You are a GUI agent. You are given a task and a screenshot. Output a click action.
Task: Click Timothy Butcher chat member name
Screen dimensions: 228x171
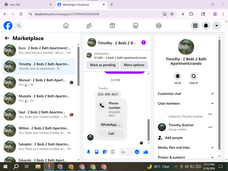(x=181, y=125)
